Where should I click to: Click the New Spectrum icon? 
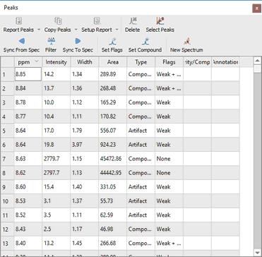(186, 42)
